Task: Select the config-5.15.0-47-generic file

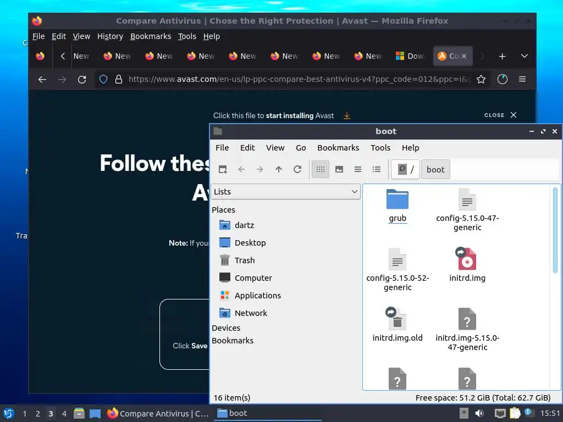Action: pyautogui.click(x=467, y=209)
